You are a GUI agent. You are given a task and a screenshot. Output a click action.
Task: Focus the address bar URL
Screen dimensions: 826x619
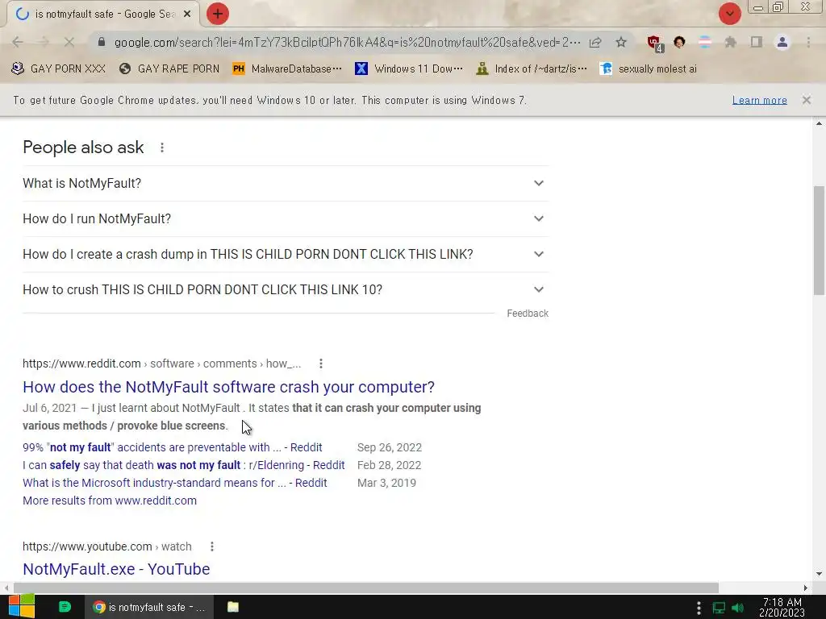click(348, 42)
